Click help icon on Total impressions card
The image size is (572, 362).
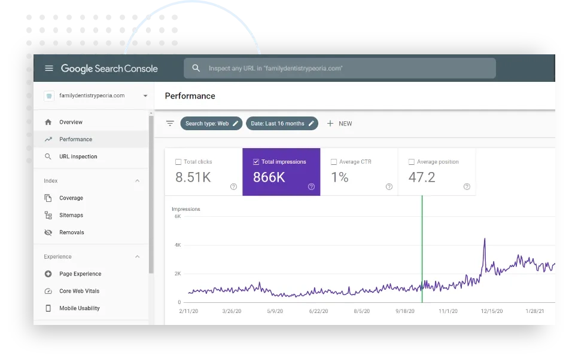(311, 186)
